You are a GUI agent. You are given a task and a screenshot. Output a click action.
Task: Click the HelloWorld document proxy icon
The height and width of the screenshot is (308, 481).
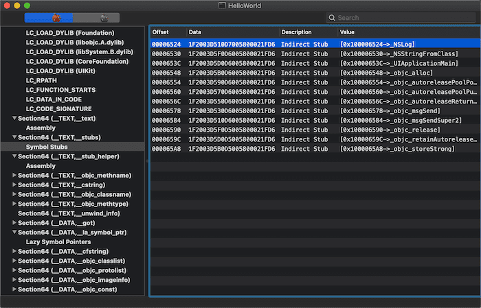tap(222, 5)
